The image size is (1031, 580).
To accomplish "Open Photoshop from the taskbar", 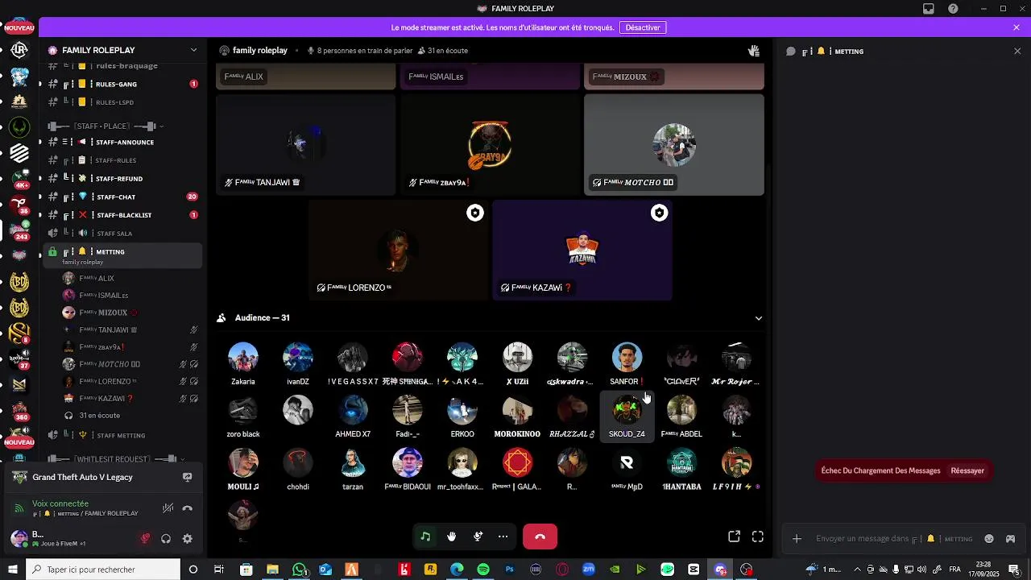I will pos(509,570).
